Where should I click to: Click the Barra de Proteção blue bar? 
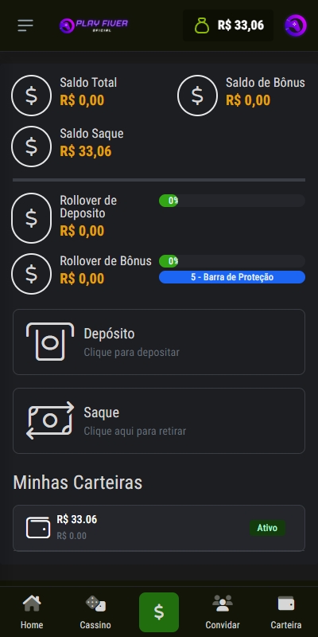click(x=232, y=277)
